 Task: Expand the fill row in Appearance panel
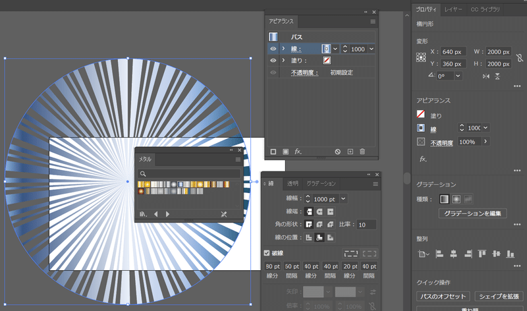(x=283, y=61)
